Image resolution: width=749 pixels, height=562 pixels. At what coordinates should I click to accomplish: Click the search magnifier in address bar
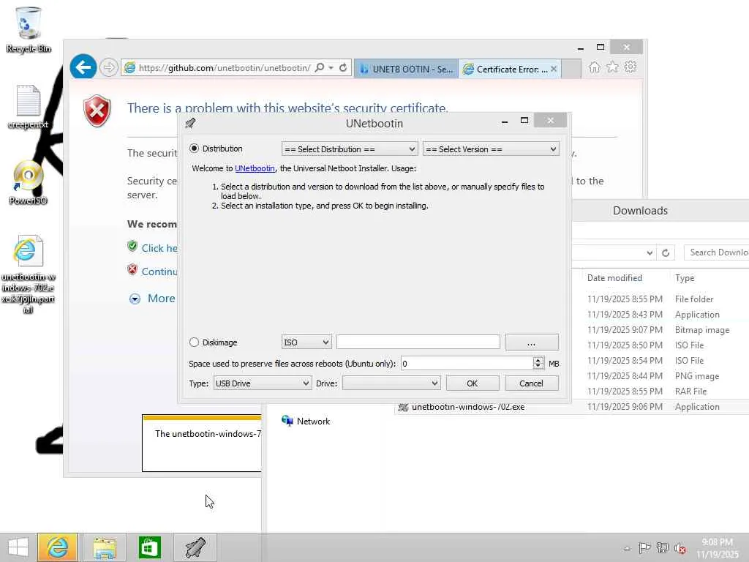point(320,68)
